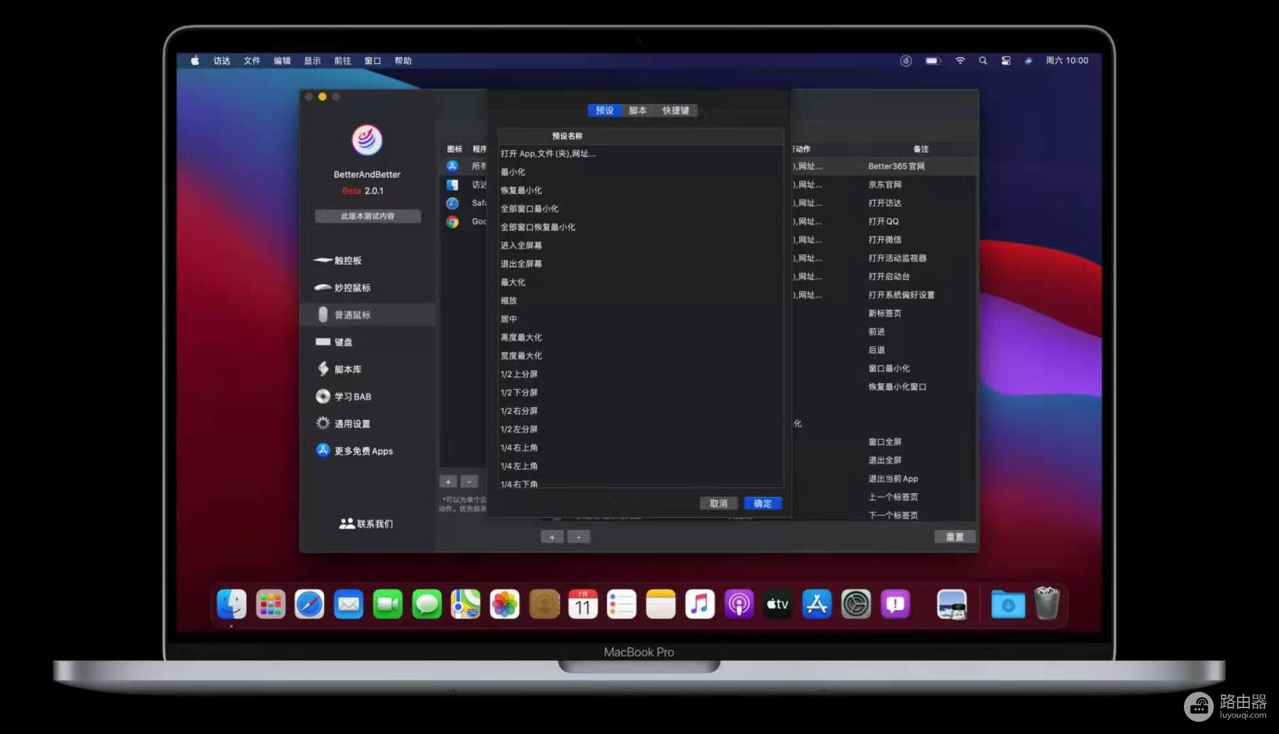Select the 1/2 上分屏 preset
The width and height of the screenshot is (1279, 734).
point(641,374)
